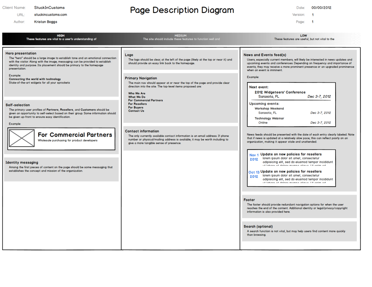
Task: Select the LOW priority column header
Action: pyautogui.click(x=303, y=36)
